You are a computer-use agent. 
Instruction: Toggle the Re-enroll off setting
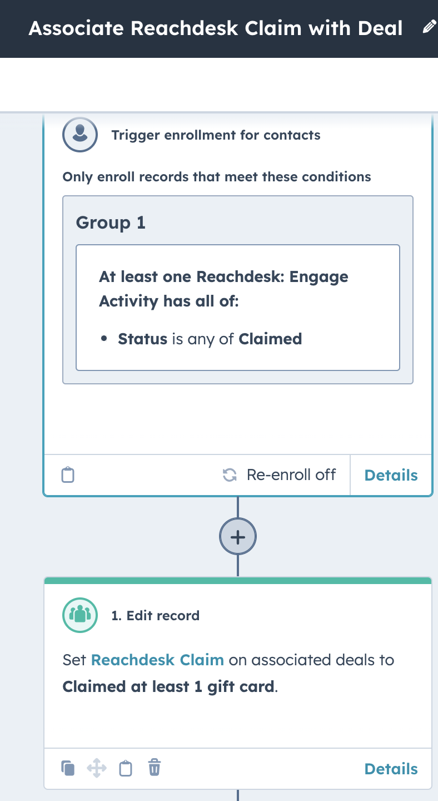pyautogui.click(x=279, y=475)
